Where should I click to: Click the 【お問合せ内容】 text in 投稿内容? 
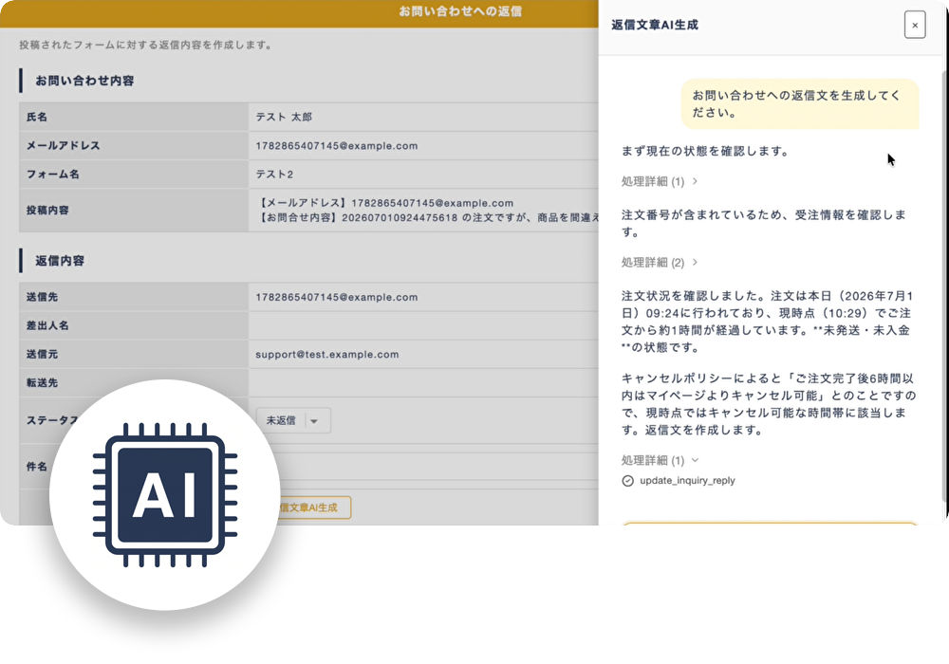point(429,218)
